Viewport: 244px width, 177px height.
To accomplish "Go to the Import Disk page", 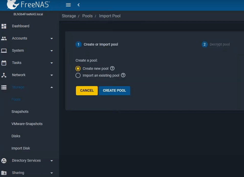I will tap(21, 148).
